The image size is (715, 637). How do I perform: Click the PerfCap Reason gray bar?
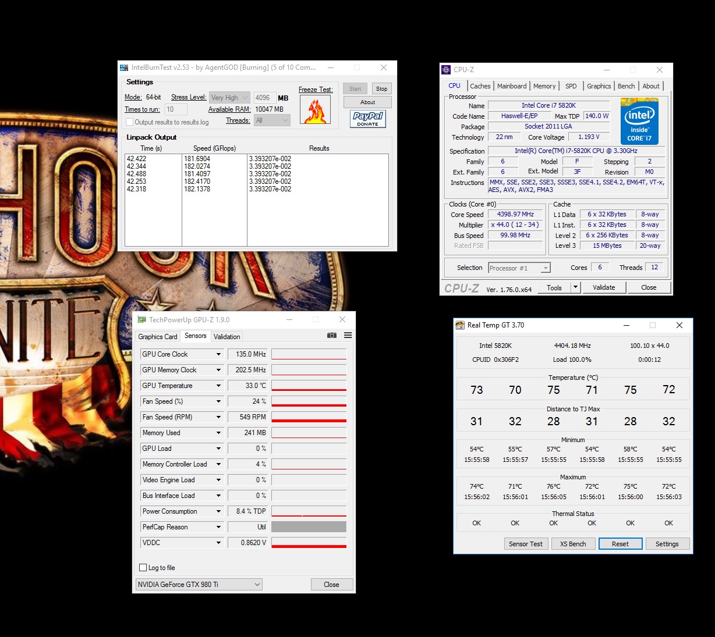click(309, 527)
